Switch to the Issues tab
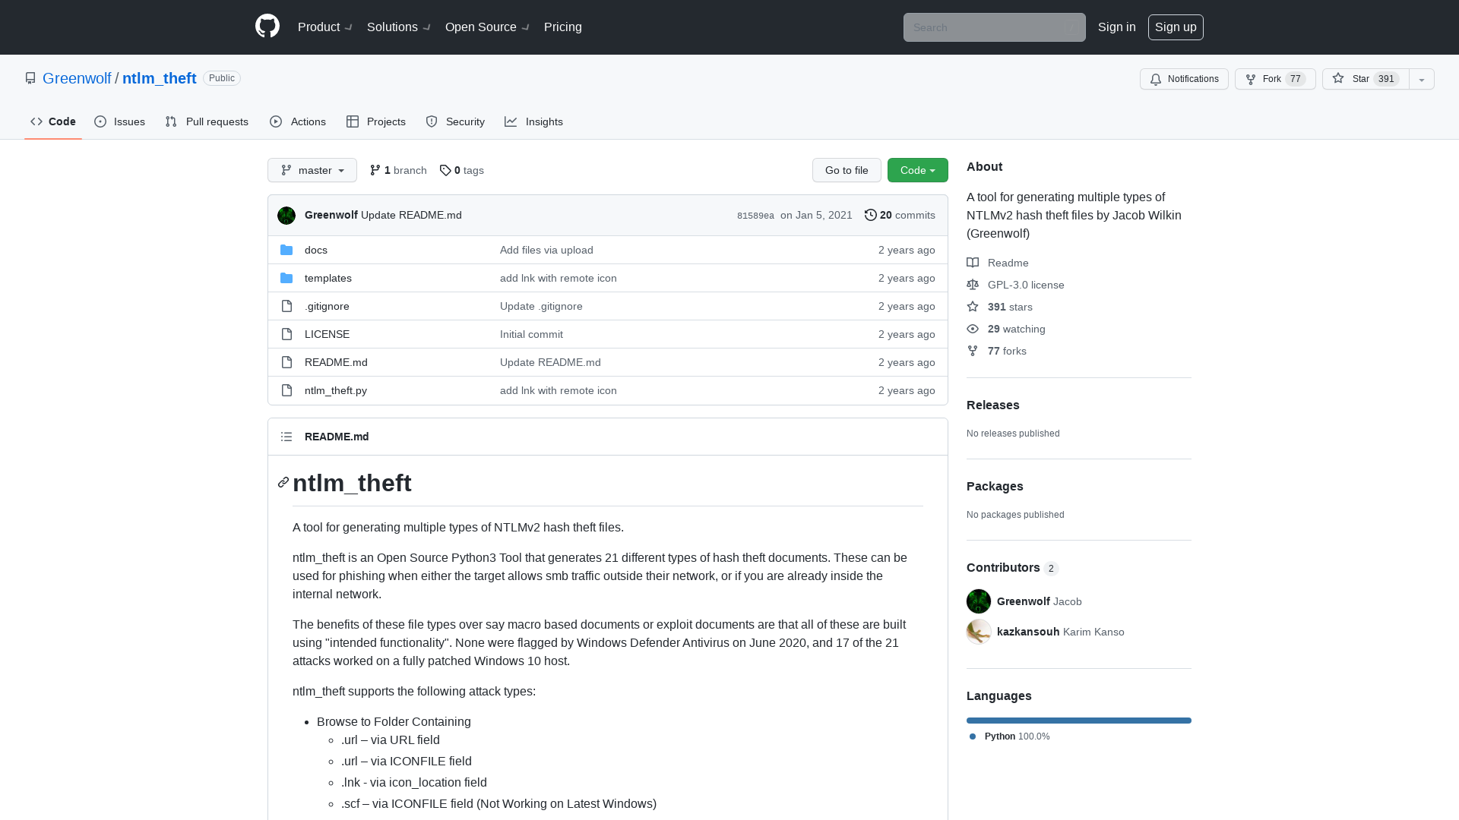Screen dimensions: 1459x820 119,121
